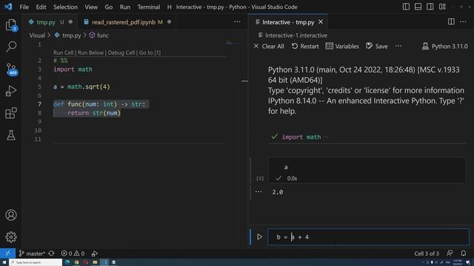Open Customize Layout icon in title bar
This screenshot has width=474, height=266.
[x=442, y=7]
